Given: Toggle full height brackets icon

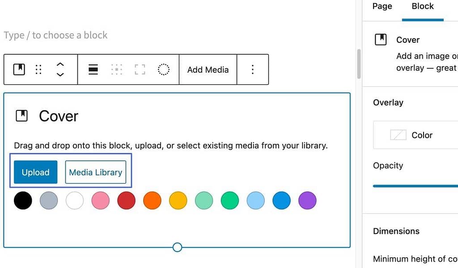Looking at the screenshot, I should coord(140,69).
